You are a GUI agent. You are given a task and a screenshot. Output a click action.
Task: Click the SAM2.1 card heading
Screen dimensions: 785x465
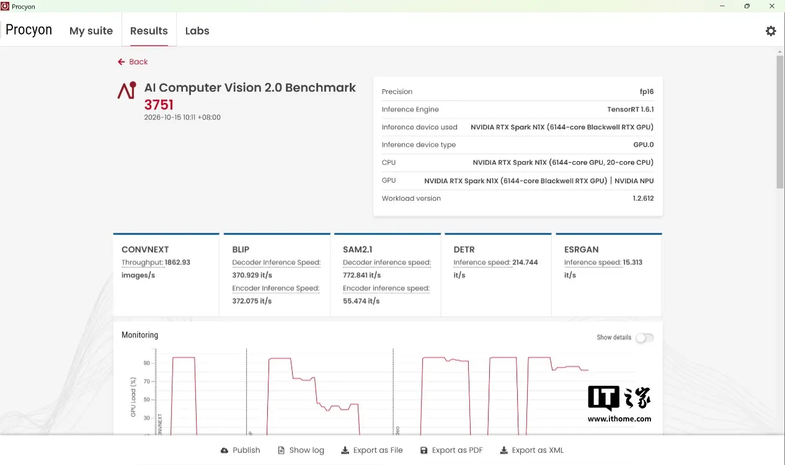tap(358, 250)
